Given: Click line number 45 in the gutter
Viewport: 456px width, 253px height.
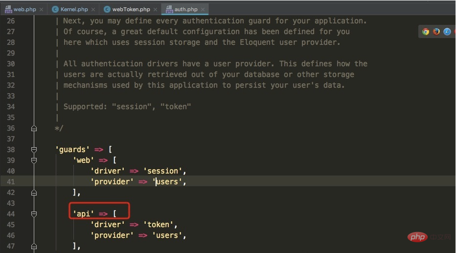Looking at the screenshot, I should 11,225.
